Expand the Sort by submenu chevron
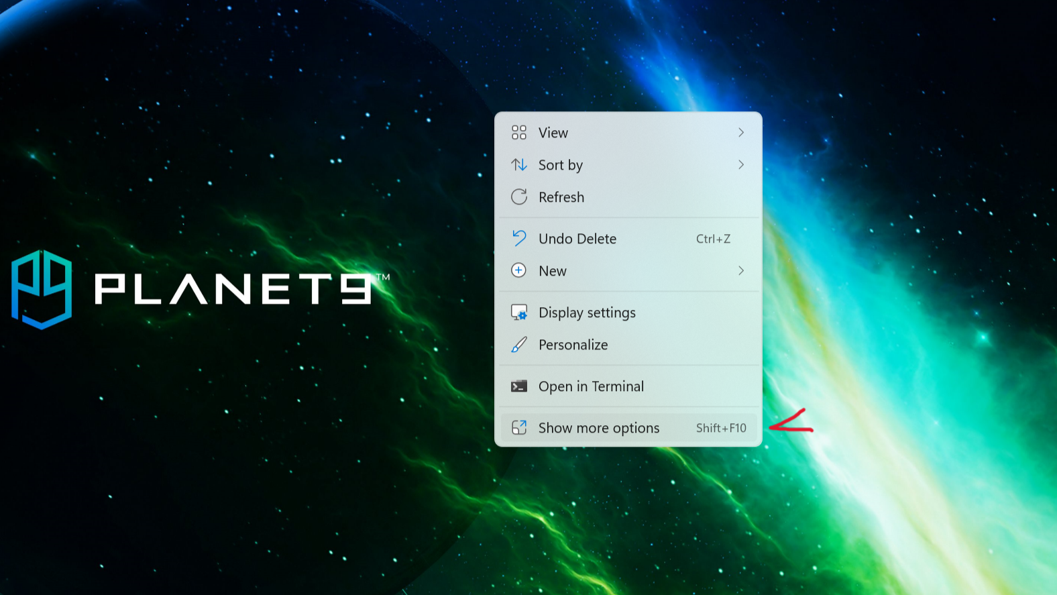Image resolution: width=1057 pixels, height=595 pixels. coord(741,164)
